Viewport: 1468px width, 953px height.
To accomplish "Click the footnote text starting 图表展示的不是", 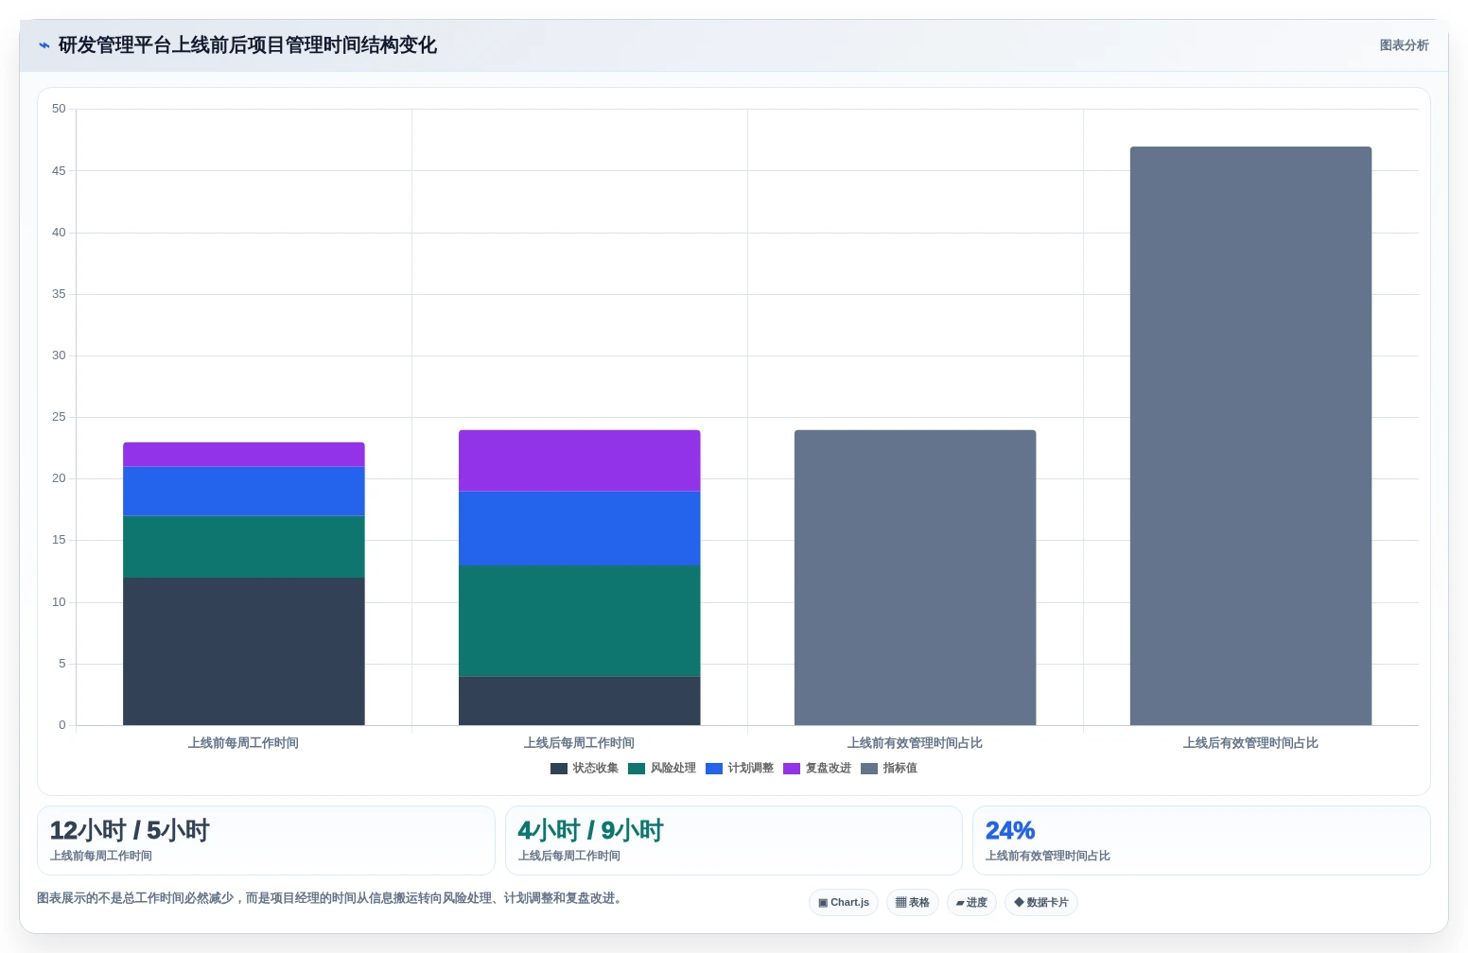I will click(x=331, y=898).
